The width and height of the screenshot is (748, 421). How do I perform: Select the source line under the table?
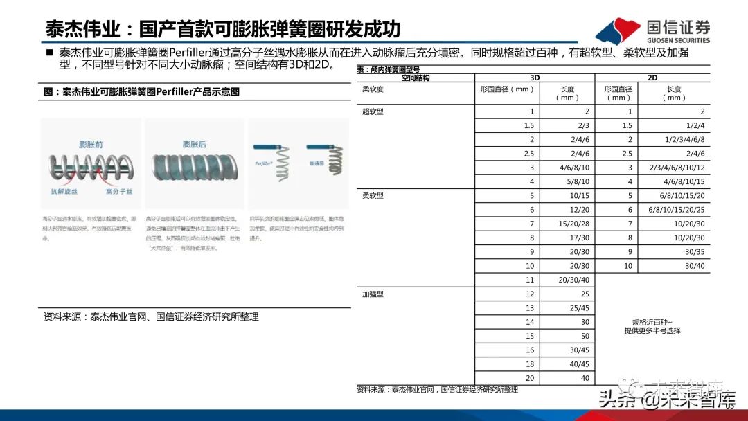click(x=437, y=390)
